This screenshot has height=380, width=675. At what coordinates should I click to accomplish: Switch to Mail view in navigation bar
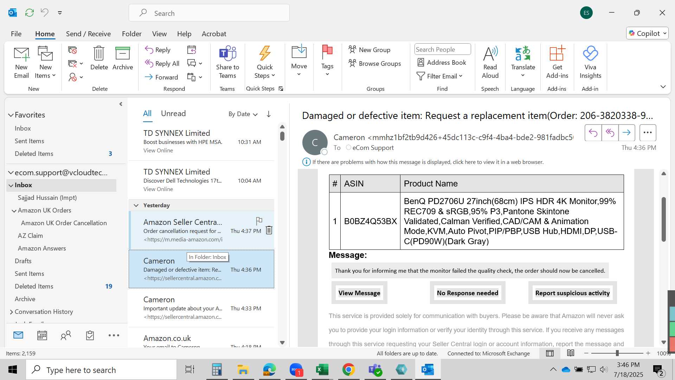[18, 335]
